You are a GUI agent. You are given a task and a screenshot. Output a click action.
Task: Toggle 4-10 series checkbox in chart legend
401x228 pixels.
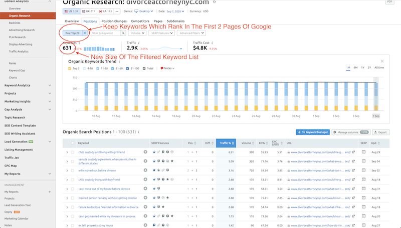pos(84,68)
